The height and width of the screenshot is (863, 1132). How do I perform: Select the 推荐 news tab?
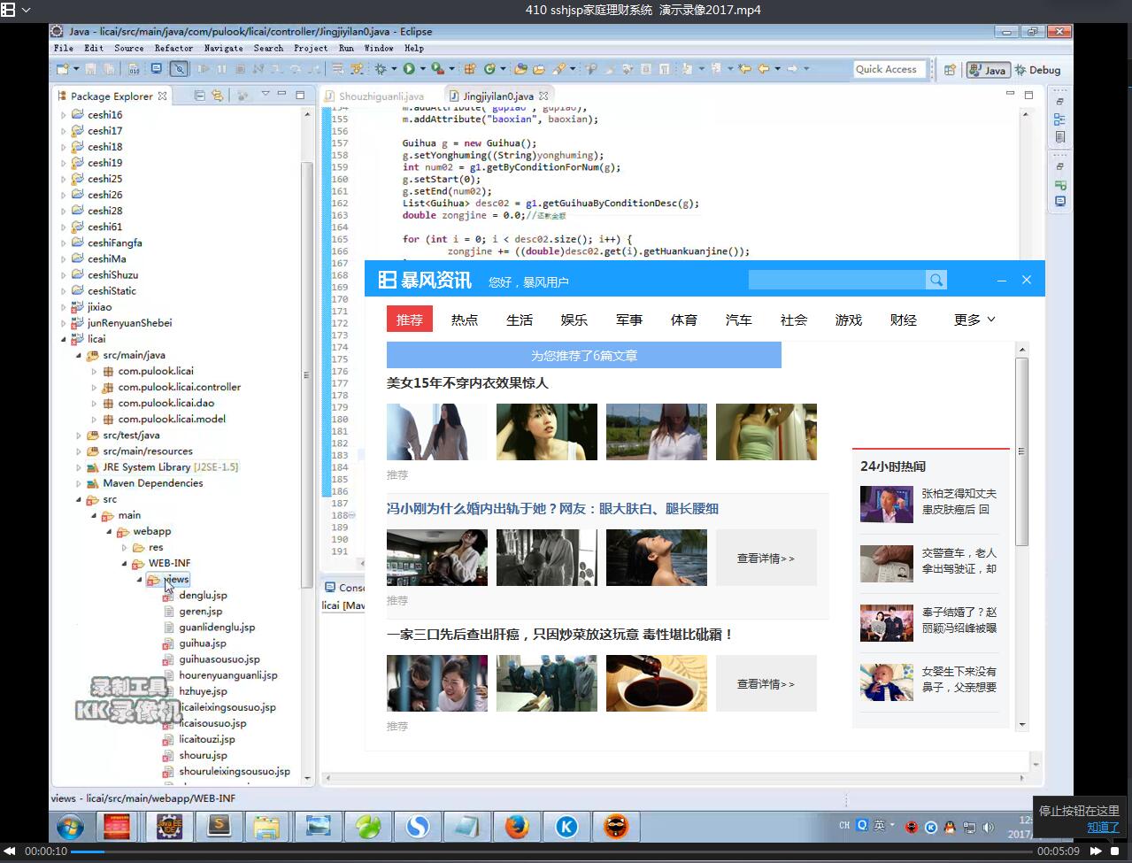(410, 320)
